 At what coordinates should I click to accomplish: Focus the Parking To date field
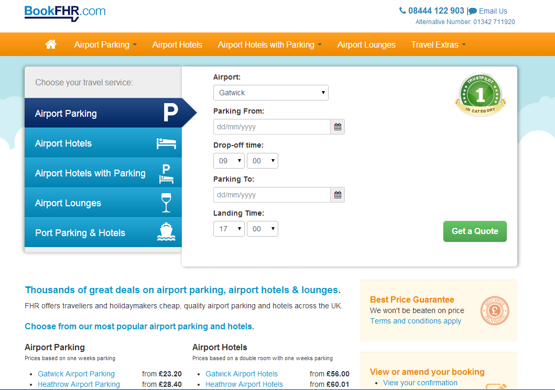pos(272,195)
